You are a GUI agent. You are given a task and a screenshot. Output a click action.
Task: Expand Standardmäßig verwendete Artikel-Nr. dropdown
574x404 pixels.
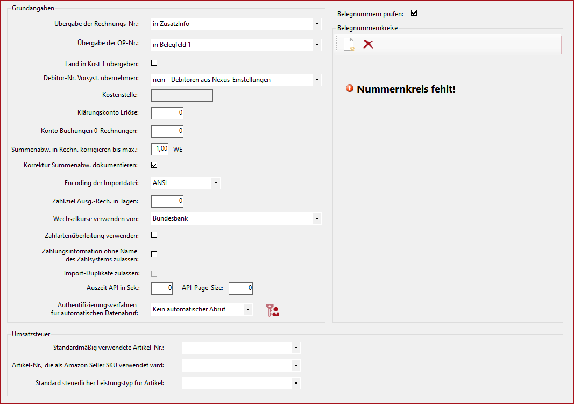pyautogui.click(x=295, y=348)
